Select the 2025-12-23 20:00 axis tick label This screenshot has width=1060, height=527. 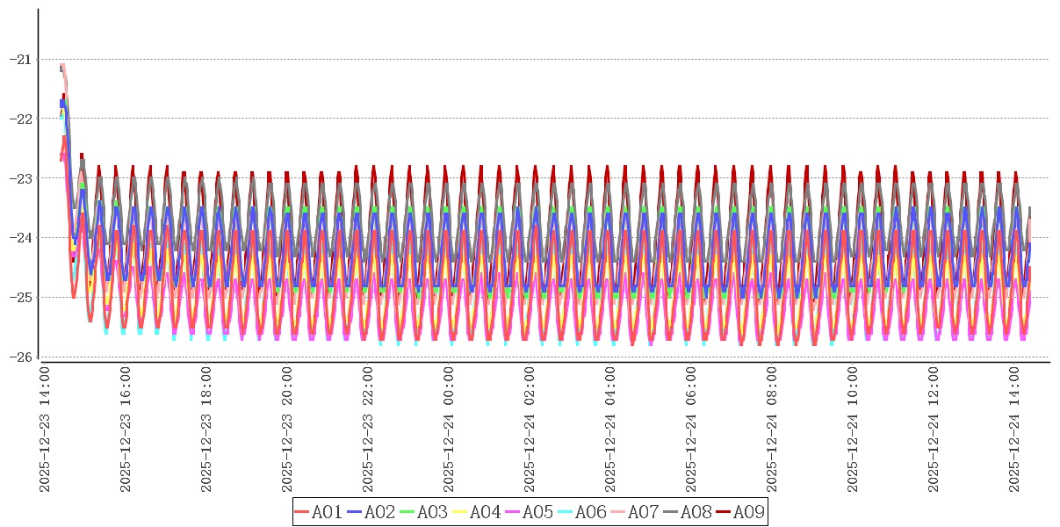(287, 430)
